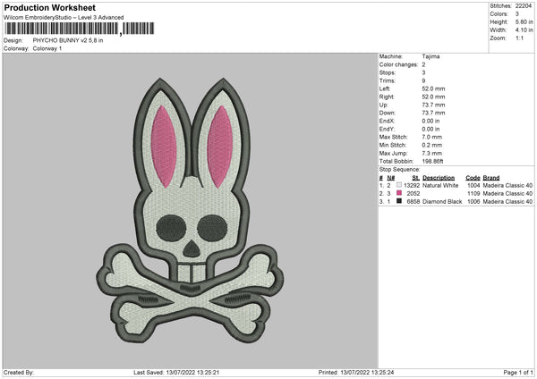Viewport: 537px width, 379px height.
Task: Click 'Last Saved: 13/07/2022 13:25:21'
Action: (176, 372)
